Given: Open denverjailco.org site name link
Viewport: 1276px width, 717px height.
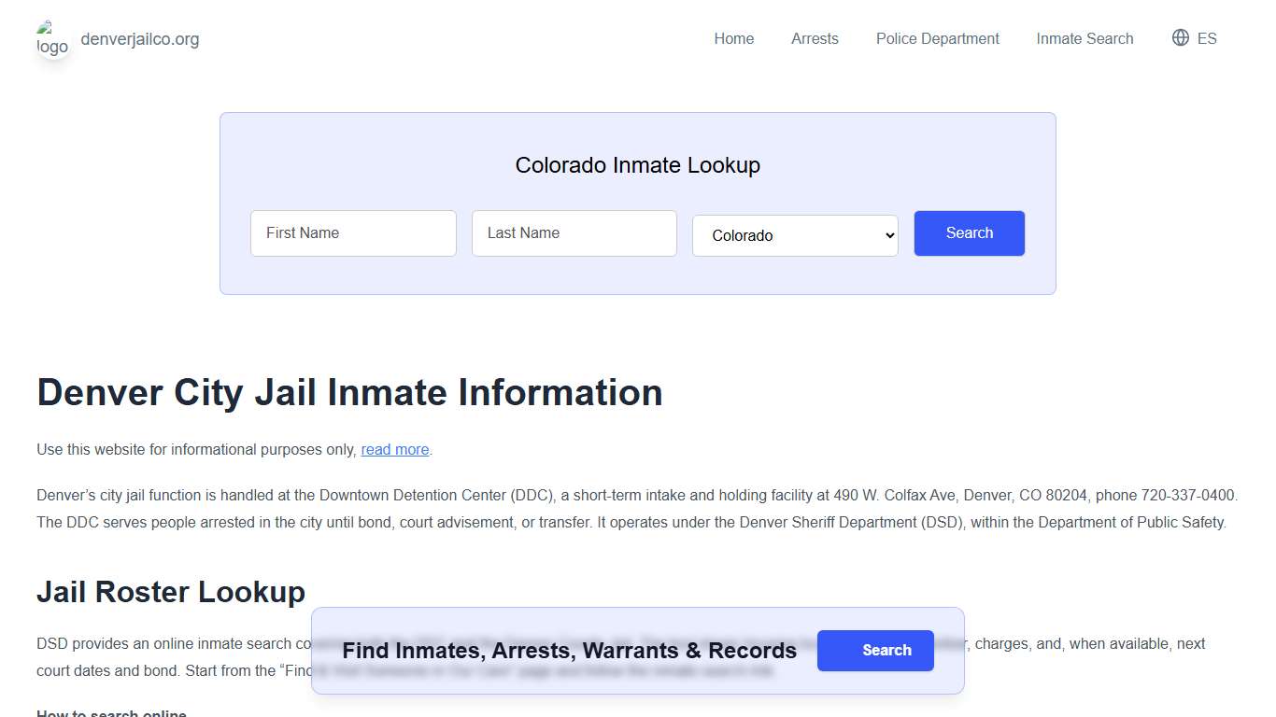Looking at the screenshot, I should (140, 39).
